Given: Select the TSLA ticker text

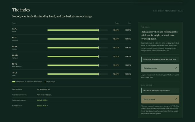Looking at the screenshot, I should [14, 73].
